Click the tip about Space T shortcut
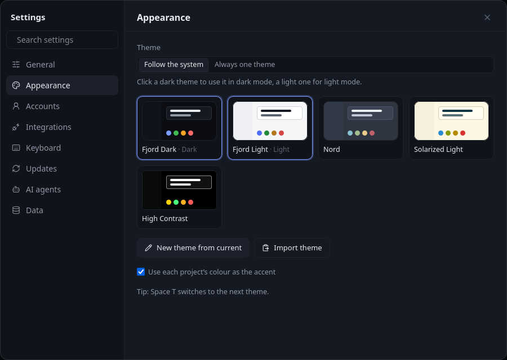 pyautogui.click(x=203, y=291)
